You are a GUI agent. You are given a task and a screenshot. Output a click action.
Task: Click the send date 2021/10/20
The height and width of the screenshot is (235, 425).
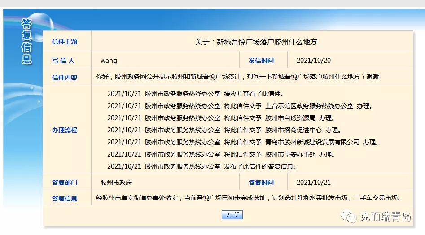click(x=314, y=61)
